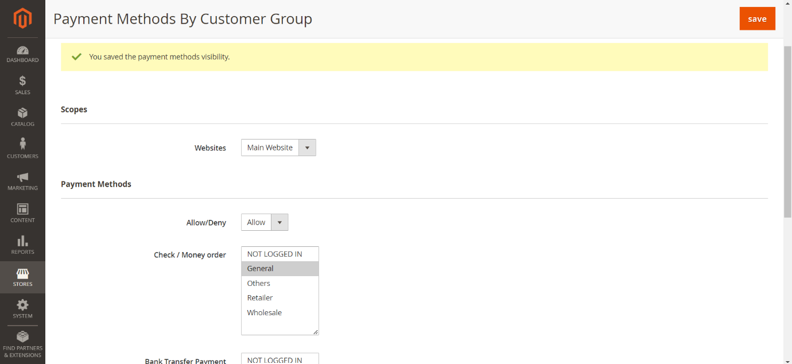Screen dimensions: 792x364
Task: Click the Magento logo icon
Action: click(x=22, y=18)
